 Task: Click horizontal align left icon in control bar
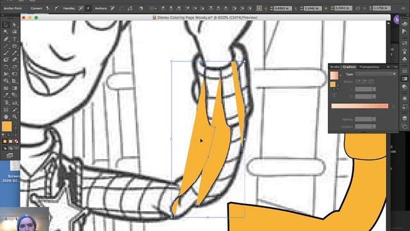tap(163, 8)
